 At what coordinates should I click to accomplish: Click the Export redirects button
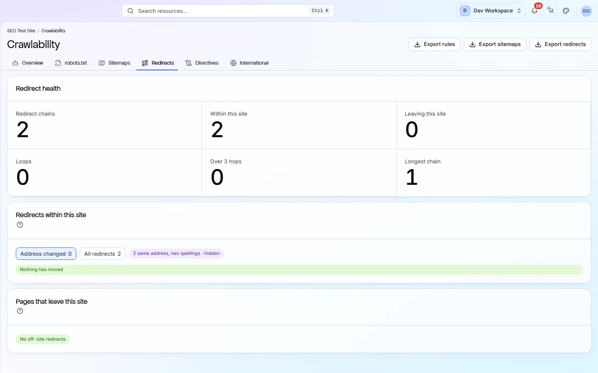tap(560, 44)
